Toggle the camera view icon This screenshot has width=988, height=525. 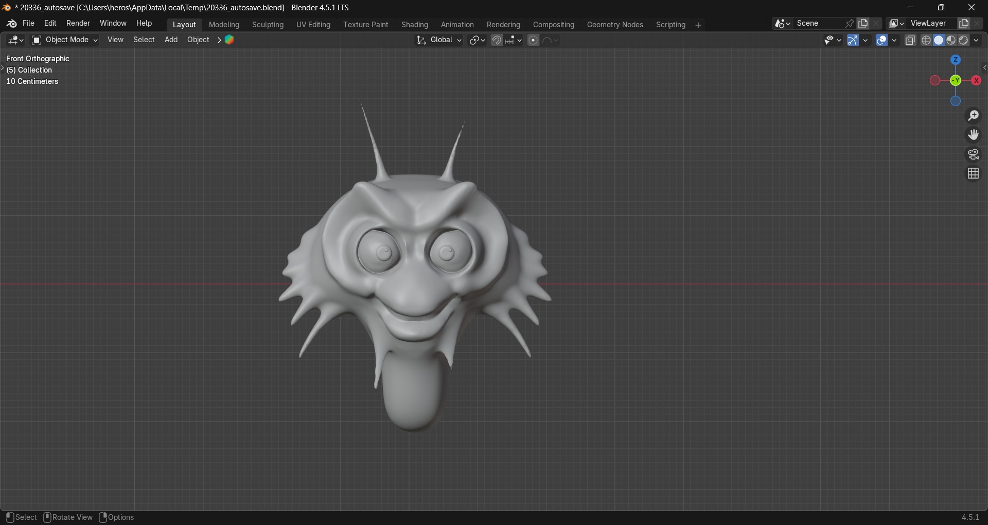[x=973, y=154]
